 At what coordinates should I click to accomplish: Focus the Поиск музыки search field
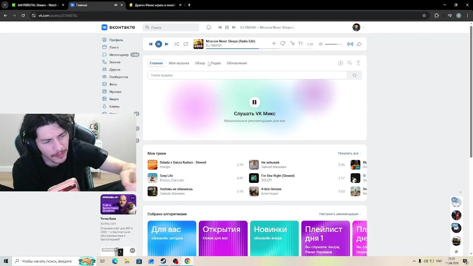247,75
